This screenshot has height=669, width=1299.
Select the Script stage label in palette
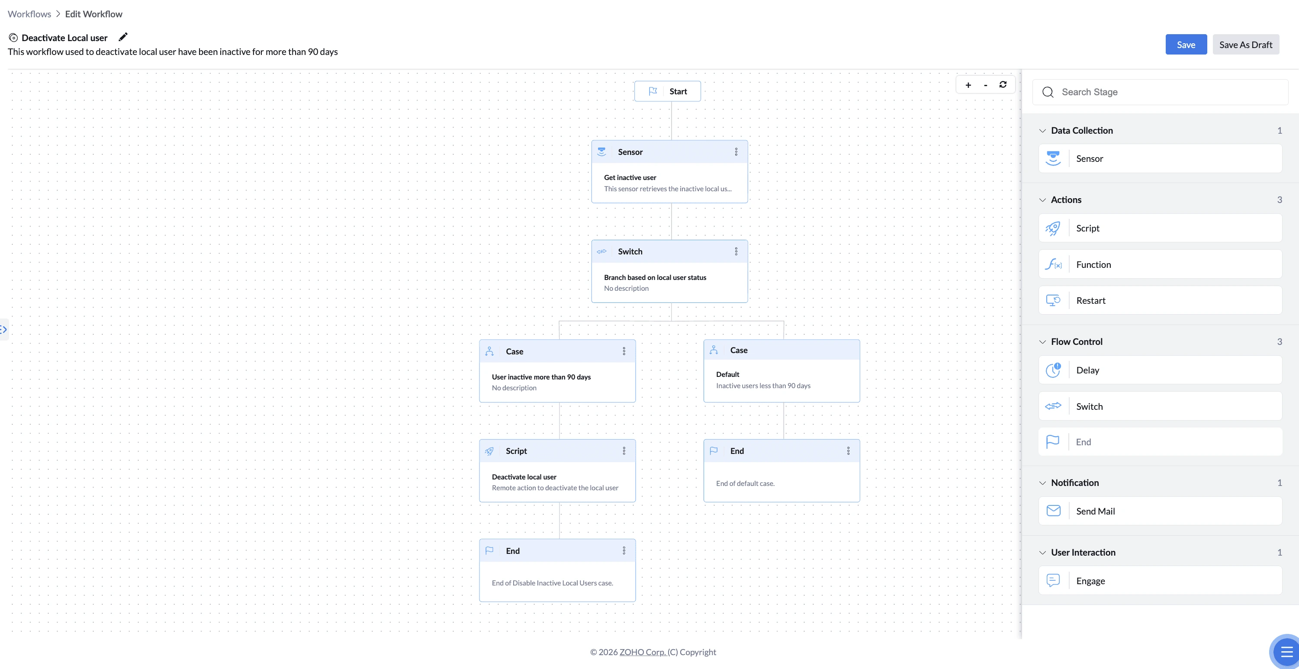pos(1088,228)
